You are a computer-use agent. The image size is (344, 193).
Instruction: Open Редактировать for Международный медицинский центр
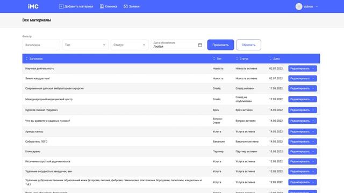point(303,99)
